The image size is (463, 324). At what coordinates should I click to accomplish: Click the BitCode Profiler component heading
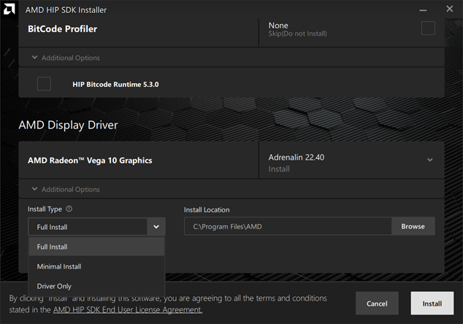click(62, 29)
